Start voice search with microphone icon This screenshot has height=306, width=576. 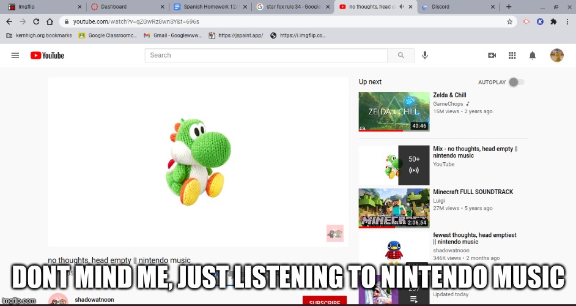(x=424, y=55)
